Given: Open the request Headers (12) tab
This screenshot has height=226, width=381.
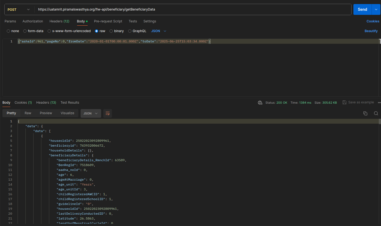Looking at the screenshot, I should coord(59,21).
